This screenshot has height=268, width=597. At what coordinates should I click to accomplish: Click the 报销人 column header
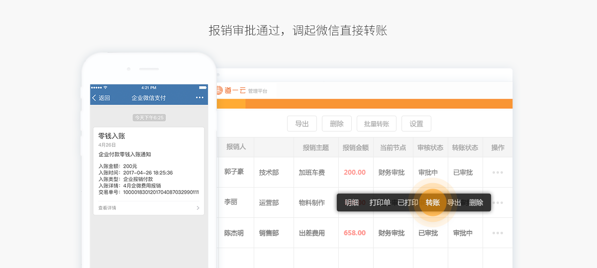coord(236,147)
